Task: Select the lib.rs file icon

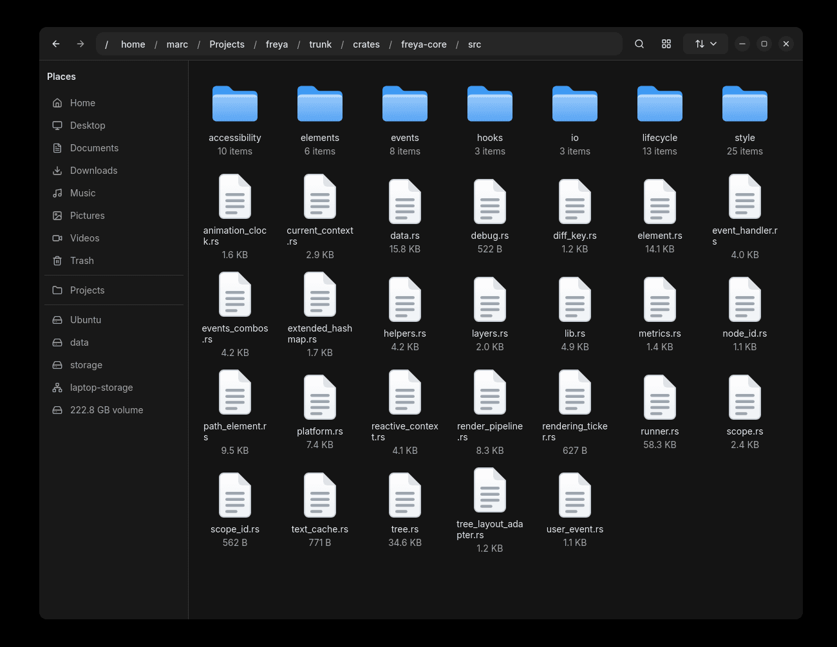Action: pyautogui.click(x=575, y=299)
